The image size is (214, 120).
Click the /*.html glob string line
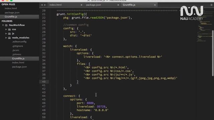106,67
